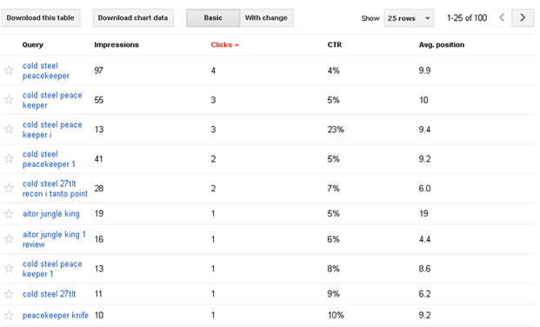Viewport: 540px width, 327px height.
Task: Go to previous page of results
Action: [502, 18]
